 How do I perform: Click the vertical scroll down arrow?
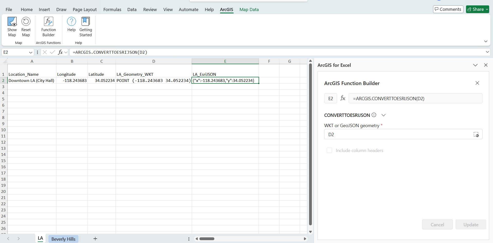pos(310,232)
